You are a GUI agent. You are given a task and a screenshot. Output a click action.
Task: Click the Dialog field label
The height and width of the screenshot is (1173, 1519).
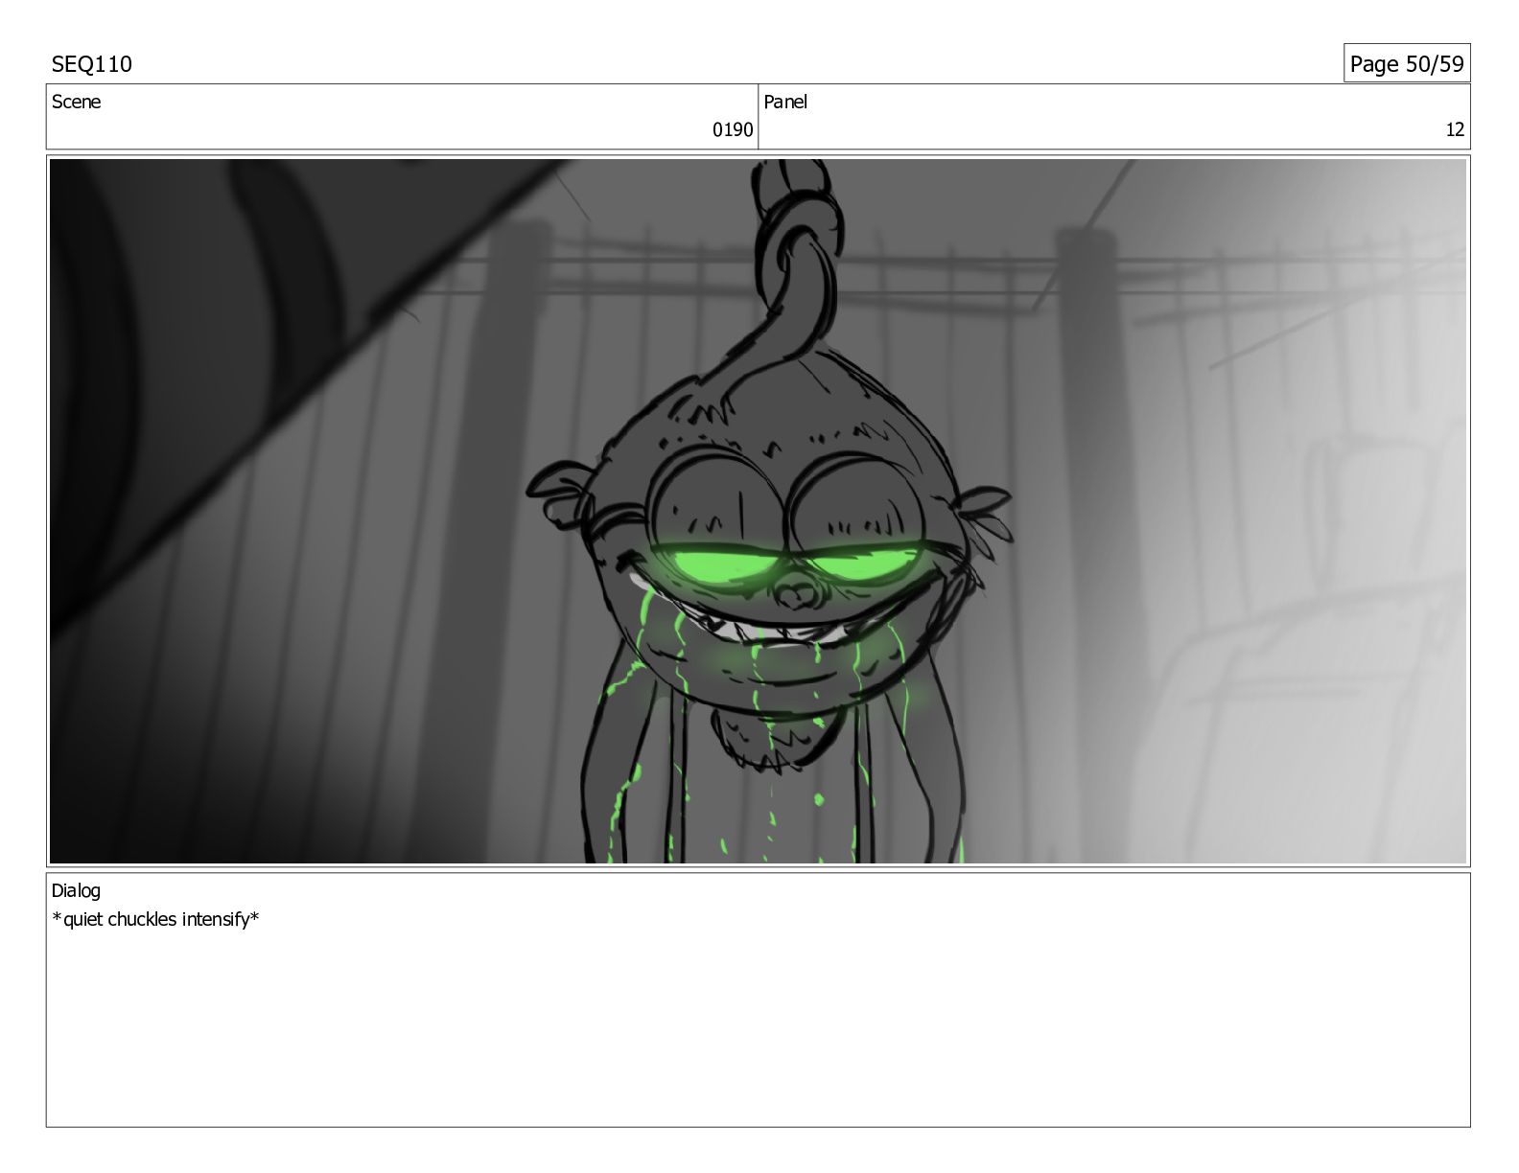76,890
